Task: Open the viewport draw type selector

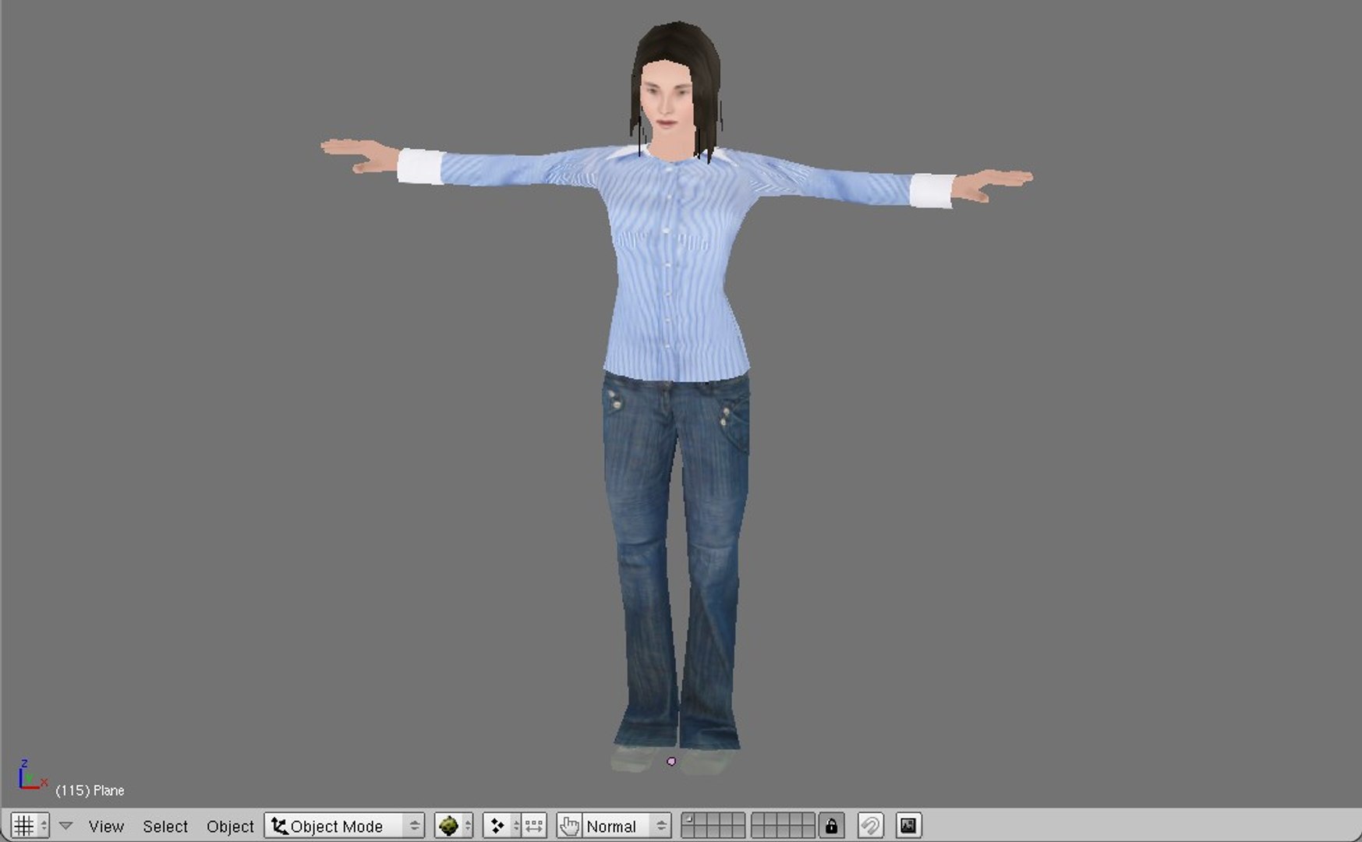Action: pyautogui.click(x=454, y=826)
